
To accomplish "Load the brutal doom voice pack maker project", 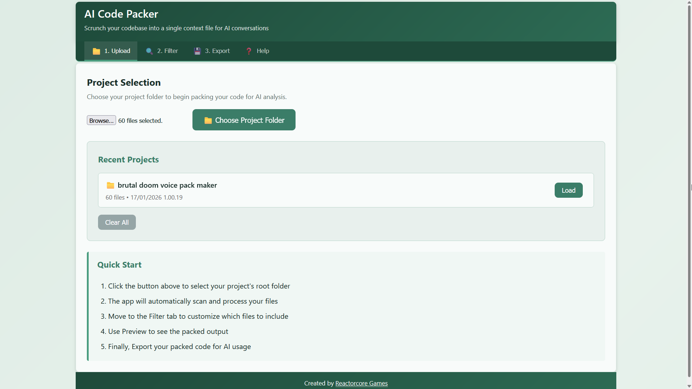I will (x=568, y=191).
